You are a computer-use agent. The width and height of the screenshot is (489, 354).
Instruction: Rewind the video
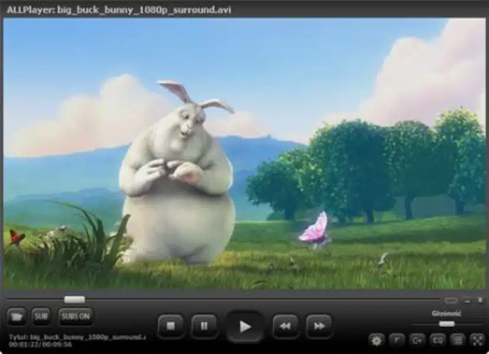(x=285, y=326)
